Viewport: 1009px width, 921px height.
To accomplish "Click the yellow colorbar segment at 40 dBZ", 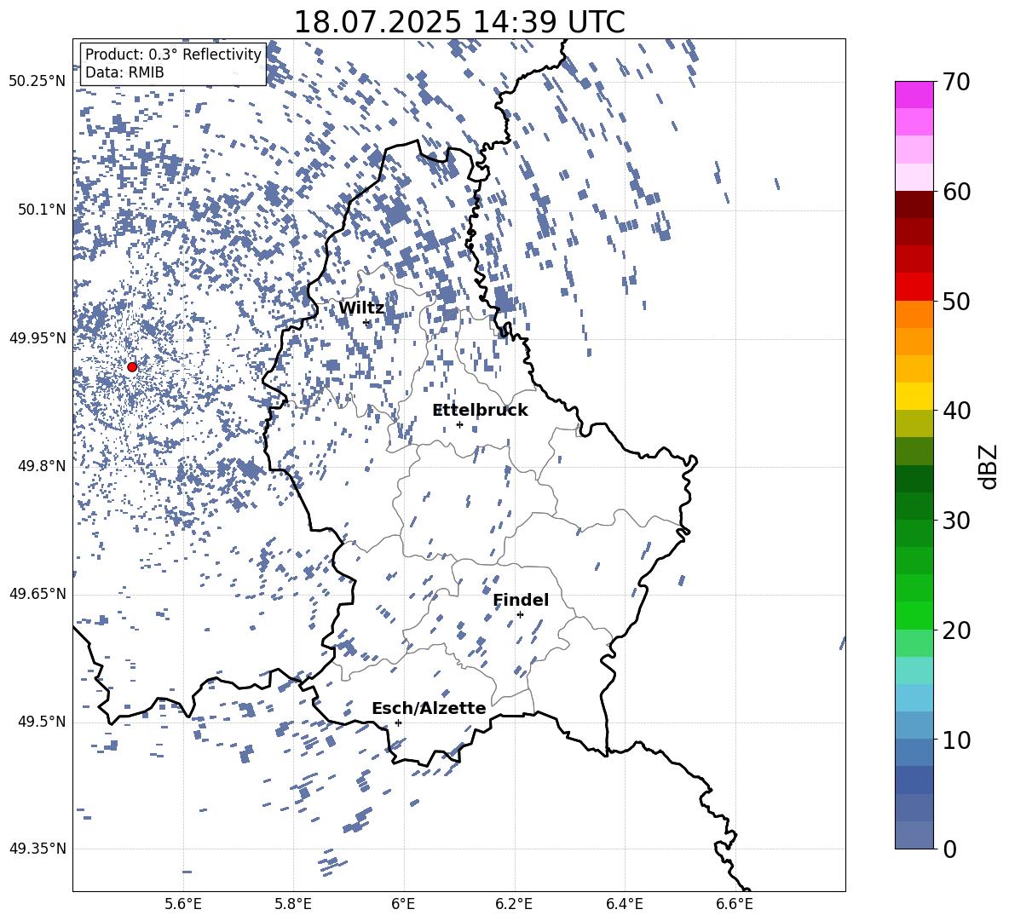I will click(x=914, y=396).
